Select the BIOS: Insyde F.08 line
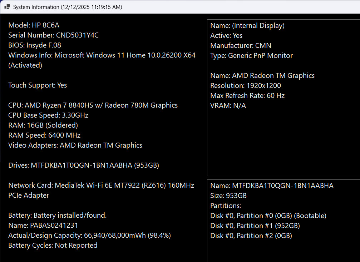This screenshot has height=262, width=360. tap(35, 45)
